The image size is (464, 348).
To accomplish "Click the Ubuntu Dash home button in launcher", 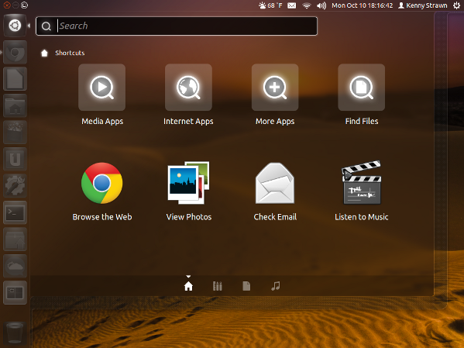I will (x=15, y=26).
